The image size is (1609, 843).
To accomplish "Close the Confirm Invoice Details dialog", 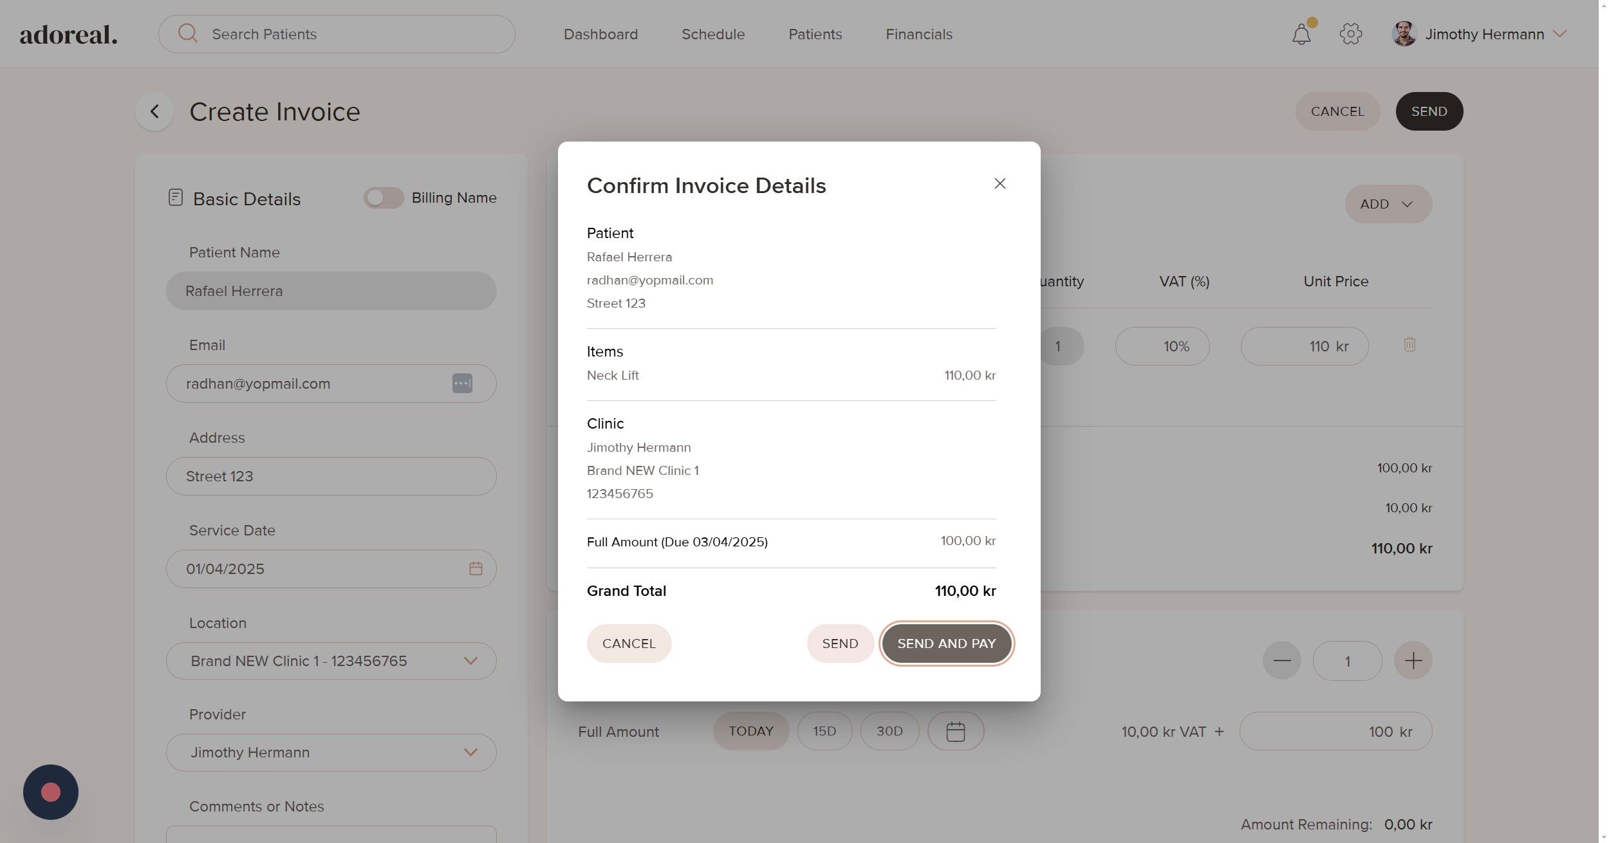I will click(x=1000, y=184).
